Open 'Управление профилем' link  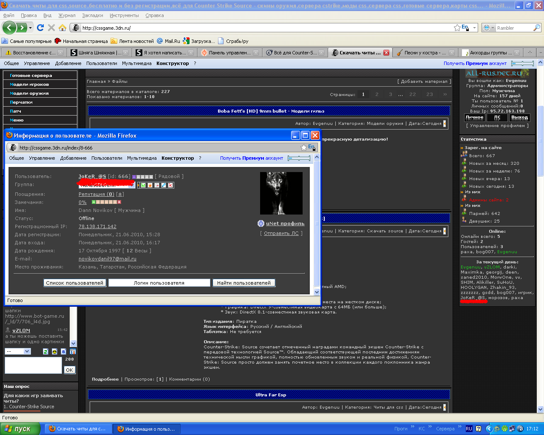pyautogui.click(x=497, y=126)
